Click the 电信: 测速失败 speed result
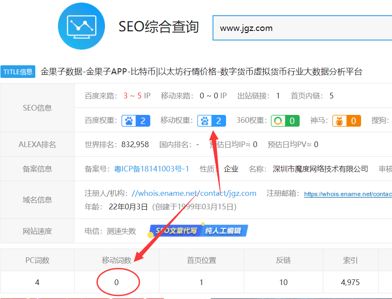 (110, 231)
